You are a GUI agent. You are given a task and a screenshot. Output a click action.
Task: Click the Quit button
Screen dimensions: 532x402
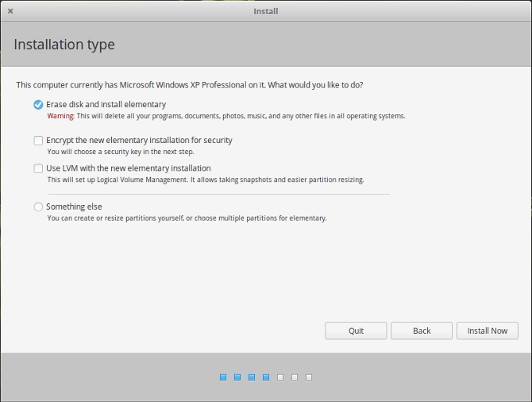(x=356, y=330)
